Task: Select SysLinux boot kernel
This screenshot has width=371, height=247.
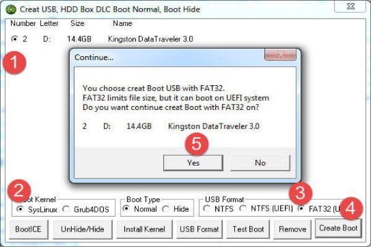Action: click(20, 209)
